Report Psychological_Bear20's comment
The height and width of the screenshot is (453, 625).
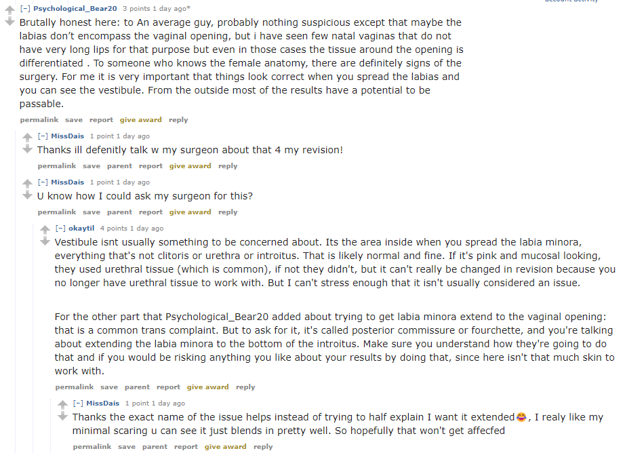pyautogui.click(x=101, y=119)
